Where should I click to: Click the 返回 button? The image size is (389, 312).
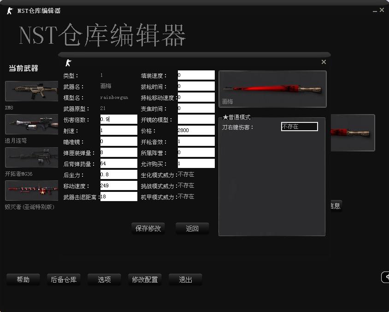point(192,228)
